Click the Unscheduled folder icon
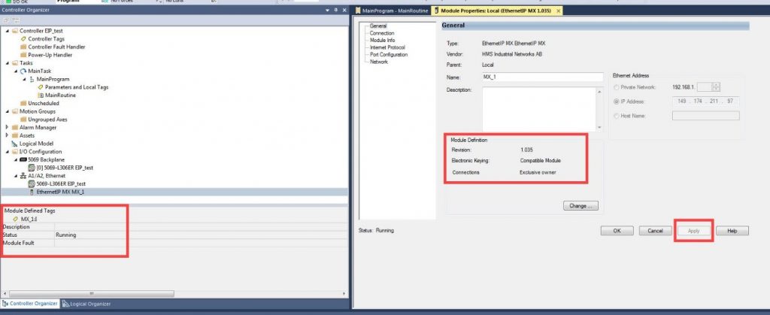770x315 pixels. pos(23,104)
